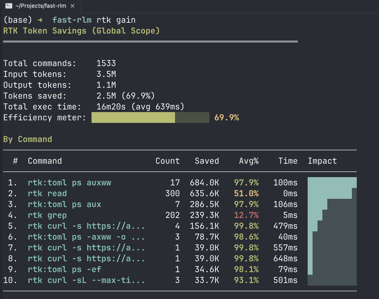Click the 'rtk read' command row
379x299 pixels.
[x=47, y=193]
